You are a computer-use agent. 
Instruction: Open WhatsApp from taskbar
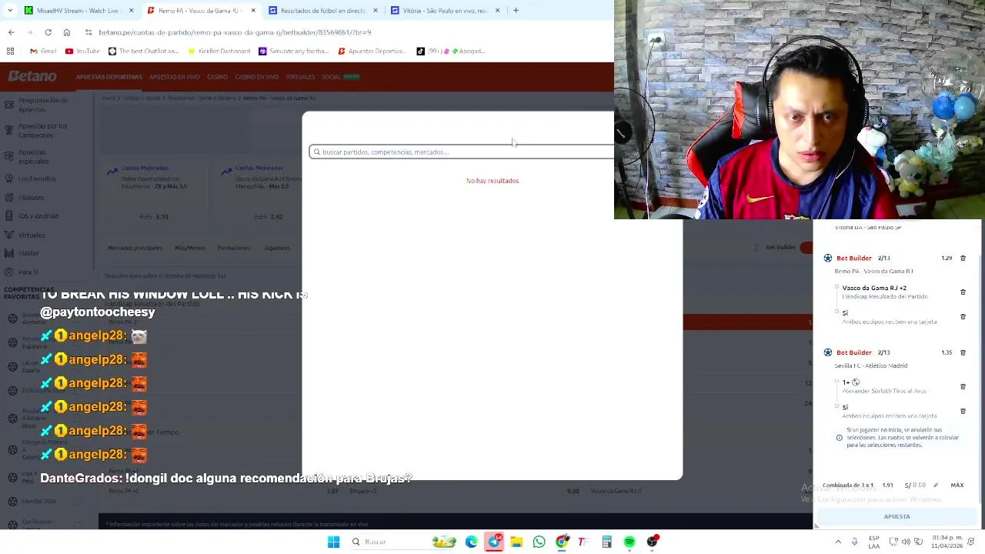(x=539, y=542)
